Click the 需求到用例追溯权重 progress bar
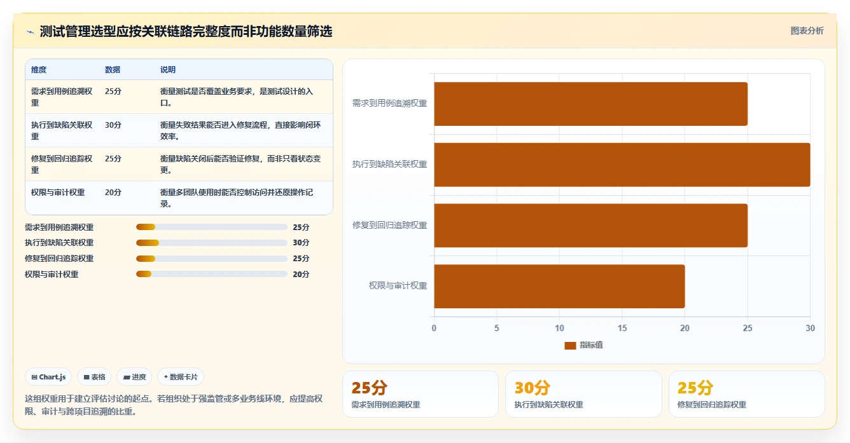The image size is (850, 443). pos(212,227)
